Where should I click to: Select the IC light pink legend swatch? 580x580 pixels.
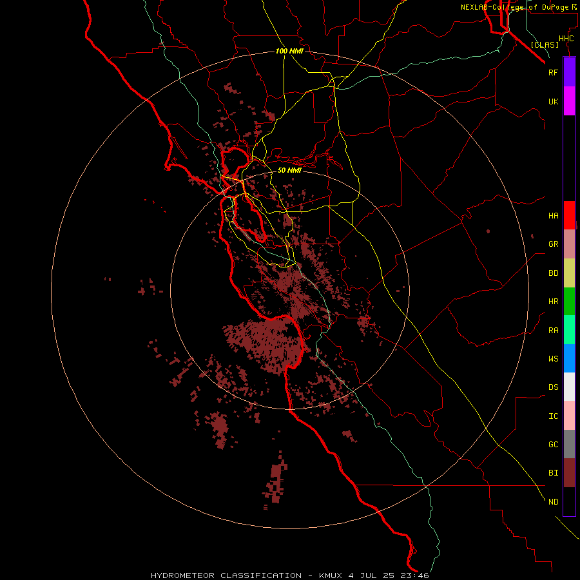pyautogui.click(x=569, y=416)
